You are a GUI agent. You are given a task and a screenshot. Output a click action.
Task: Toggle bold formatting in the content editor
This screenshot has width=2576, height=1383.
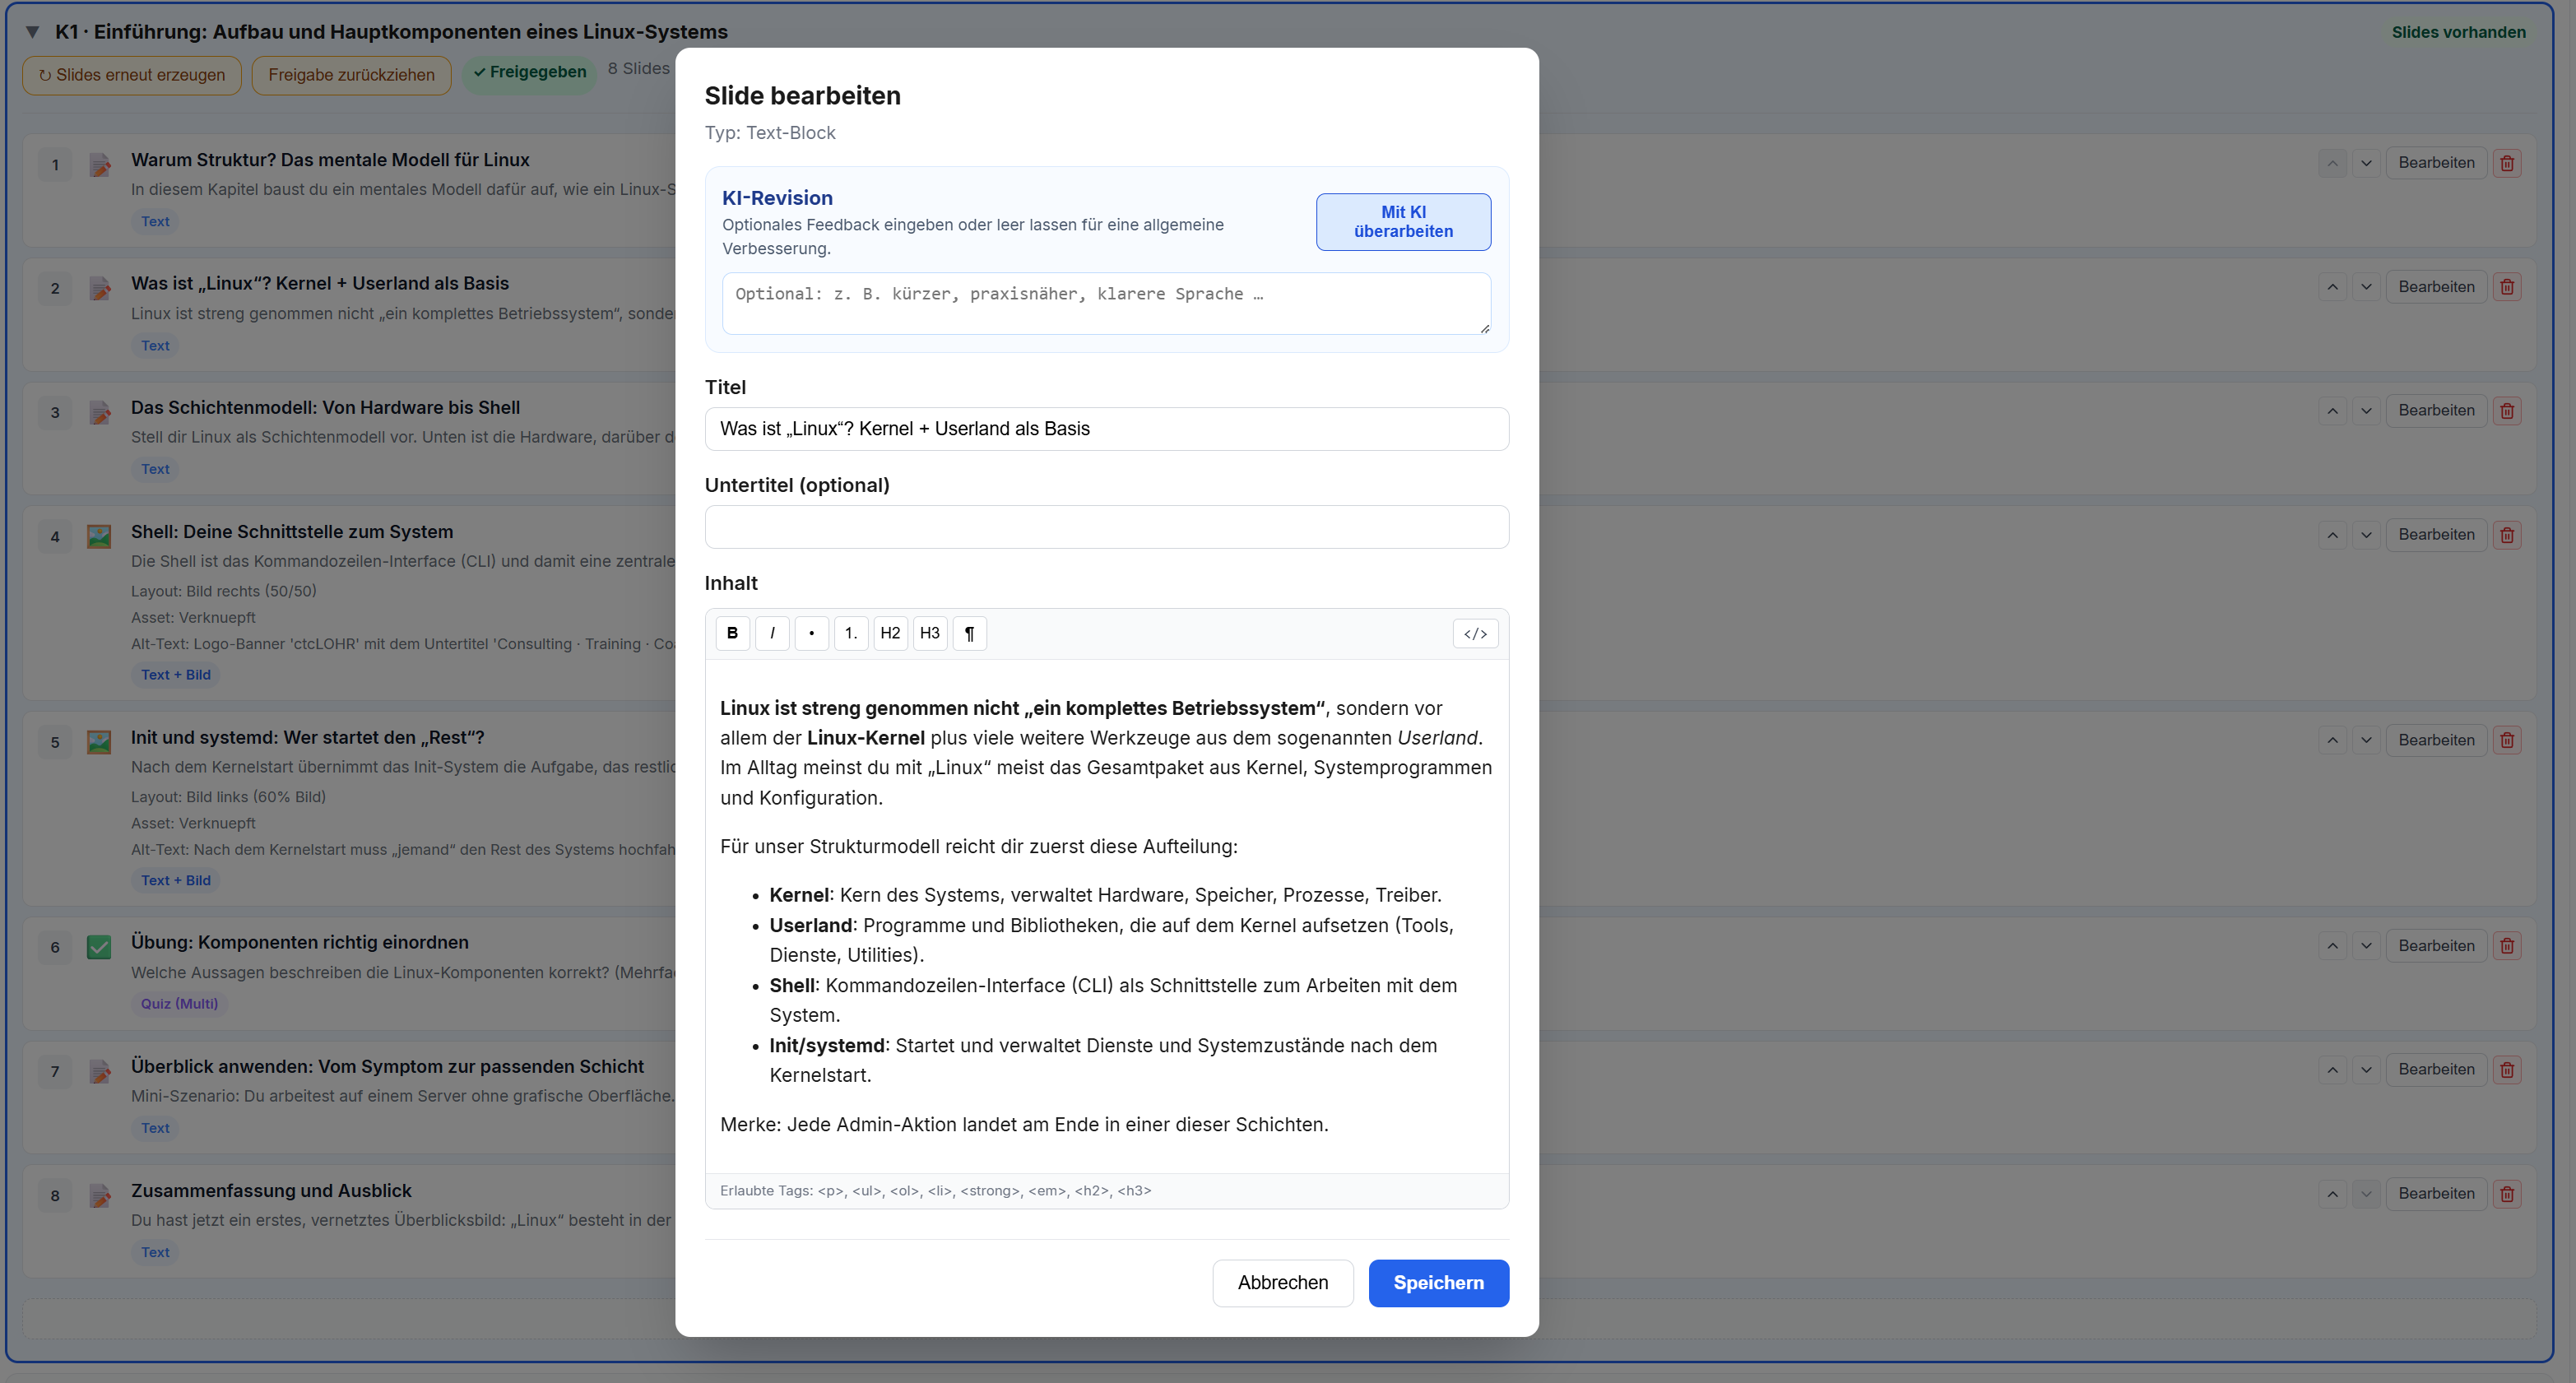(x=732, y=633)
